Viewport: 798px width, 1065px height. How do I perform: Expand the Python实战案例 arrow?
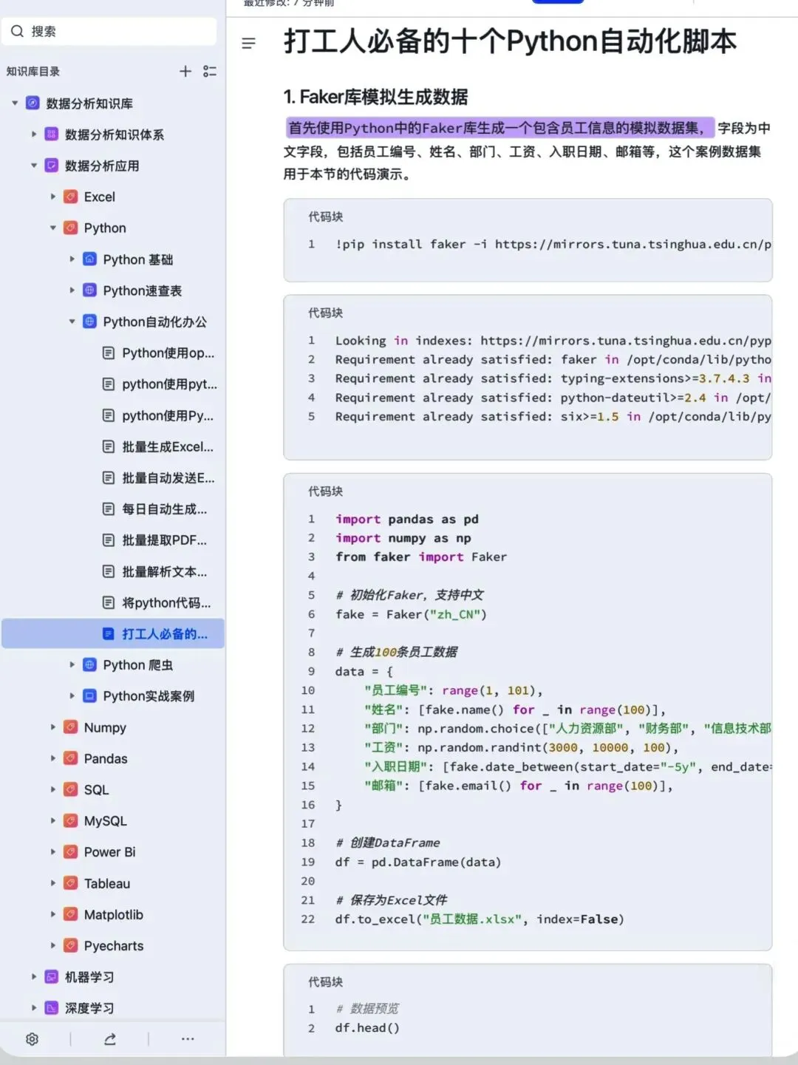click(x=72, y=695)
